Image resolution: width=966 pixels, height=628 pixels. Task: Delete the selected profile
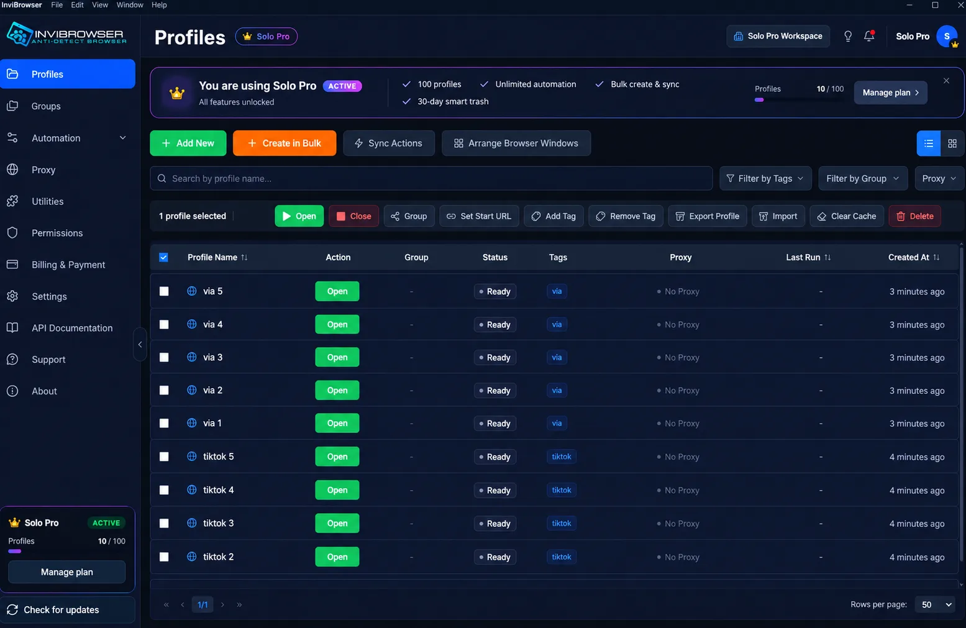915,216
